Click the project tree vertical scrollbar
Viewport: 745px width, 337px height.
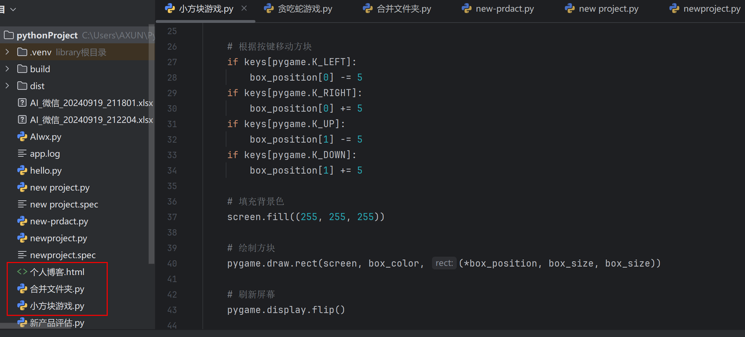[x=152, y=144]
